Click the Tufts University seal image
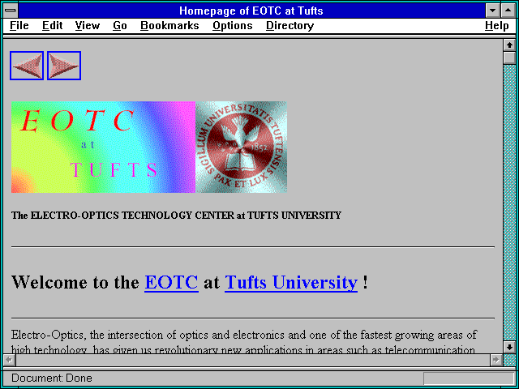 [242, 147]
